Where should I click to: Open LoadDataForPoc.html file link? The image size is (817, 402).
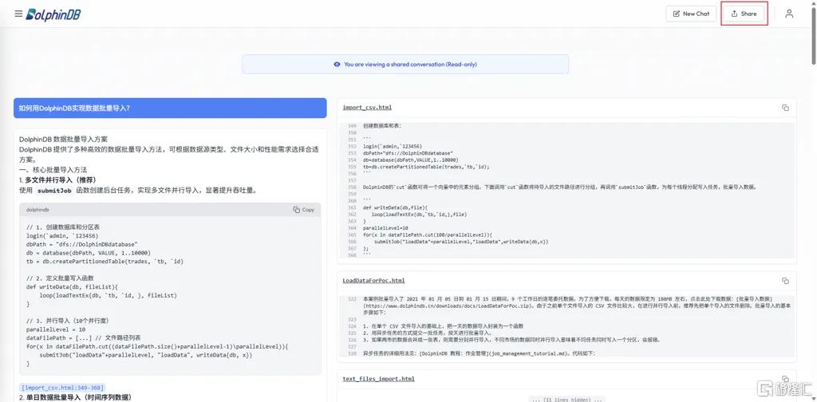click(x=373, y=281)
